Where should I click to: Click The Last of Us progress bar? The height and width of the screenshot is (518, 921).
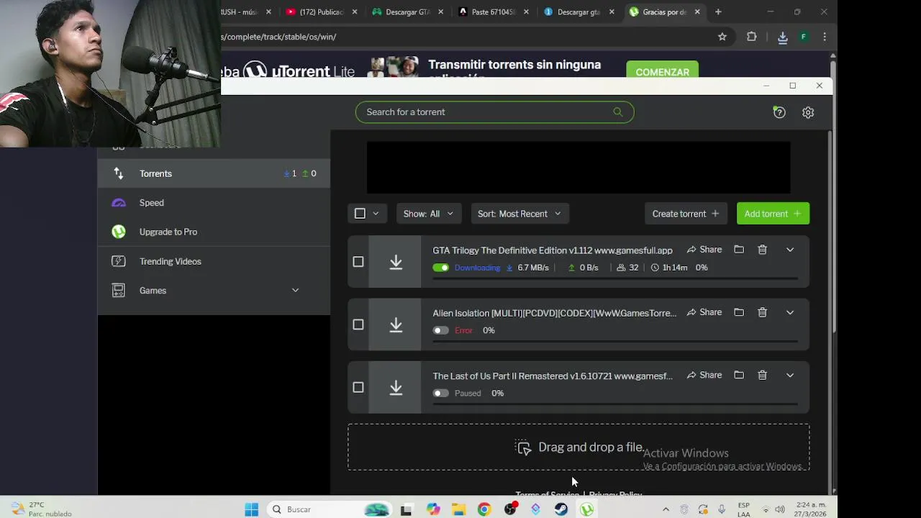point(615,403)
